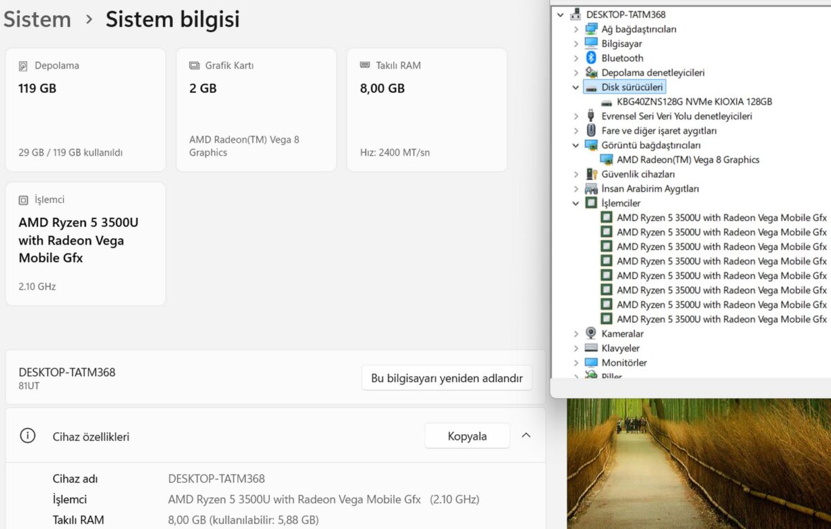Click the info icon beside Cihaz özellikleri

click(28, 436)
